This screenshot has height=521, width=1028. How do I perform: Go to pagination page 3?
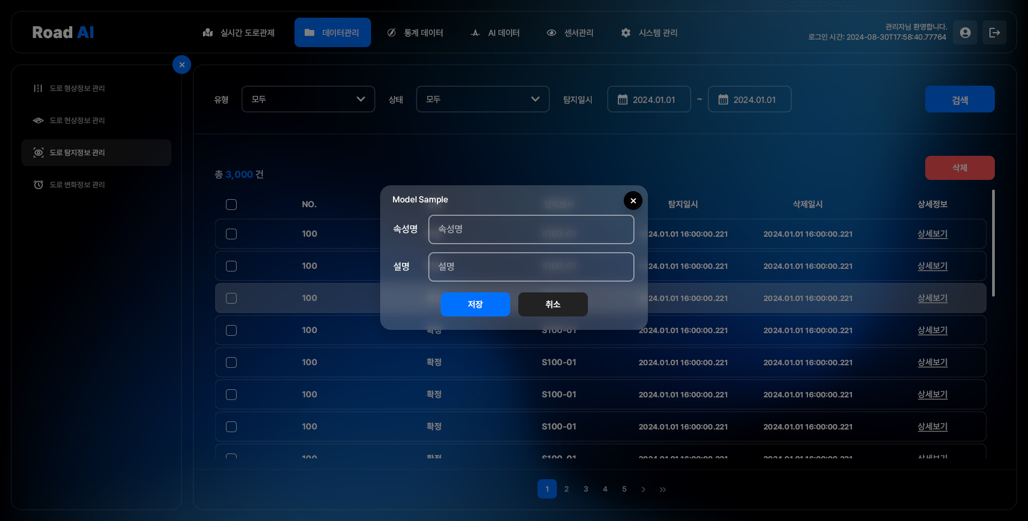[x=586, y=489]
